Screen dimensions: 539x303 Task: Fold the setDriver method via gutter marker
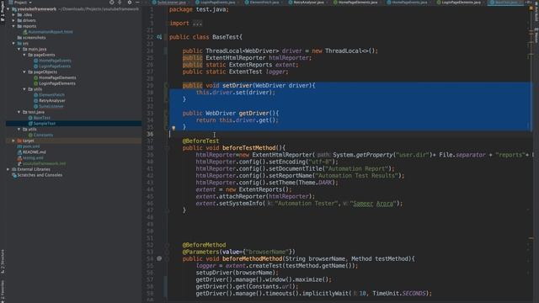point(167,86)
